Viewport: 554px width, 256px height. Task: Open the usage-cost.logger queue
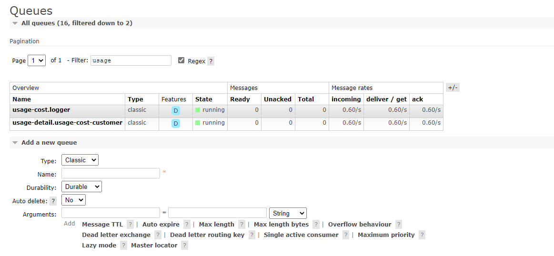pos(41,110)
